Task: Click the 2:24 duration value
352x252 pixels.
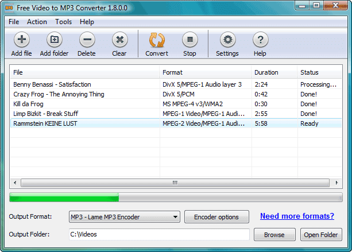Action: (x=261, y=84)
